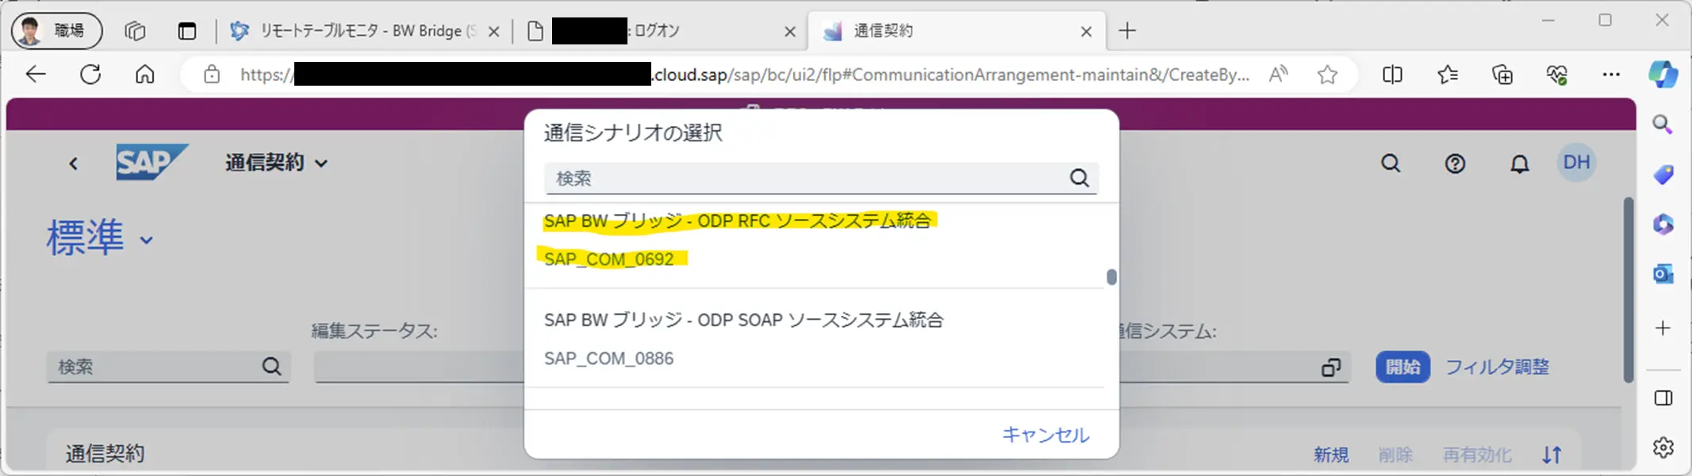The width and height of the screenshot is (1692, 476).
Task: Click the 開始 button
Action: (1402, 367)
